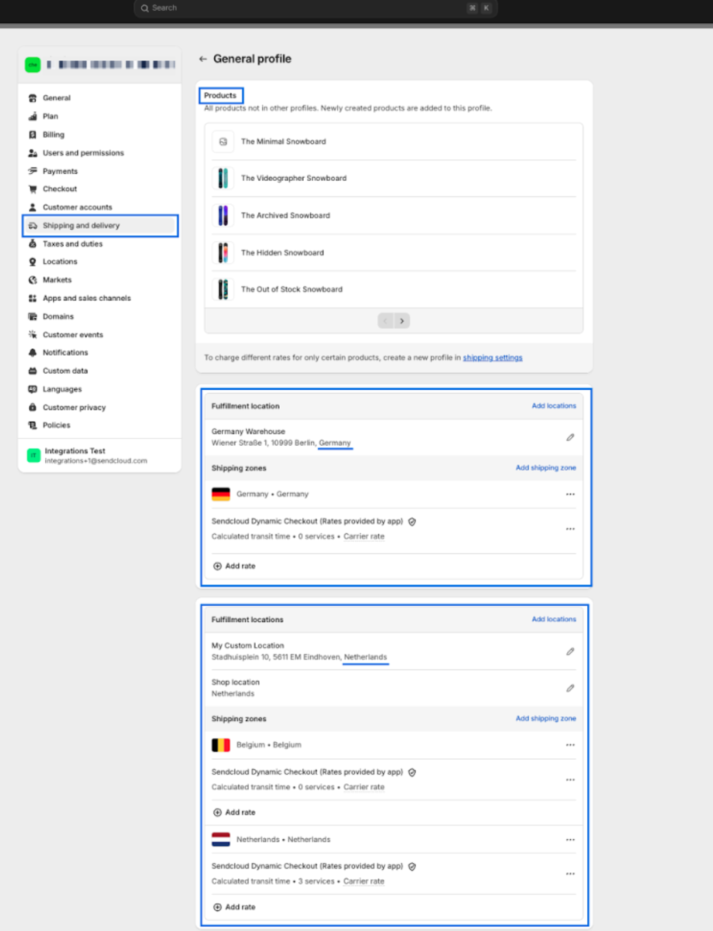Screen dimensions: 713x931
Task: Open the General settings menu item
Action: pos(100,98)
